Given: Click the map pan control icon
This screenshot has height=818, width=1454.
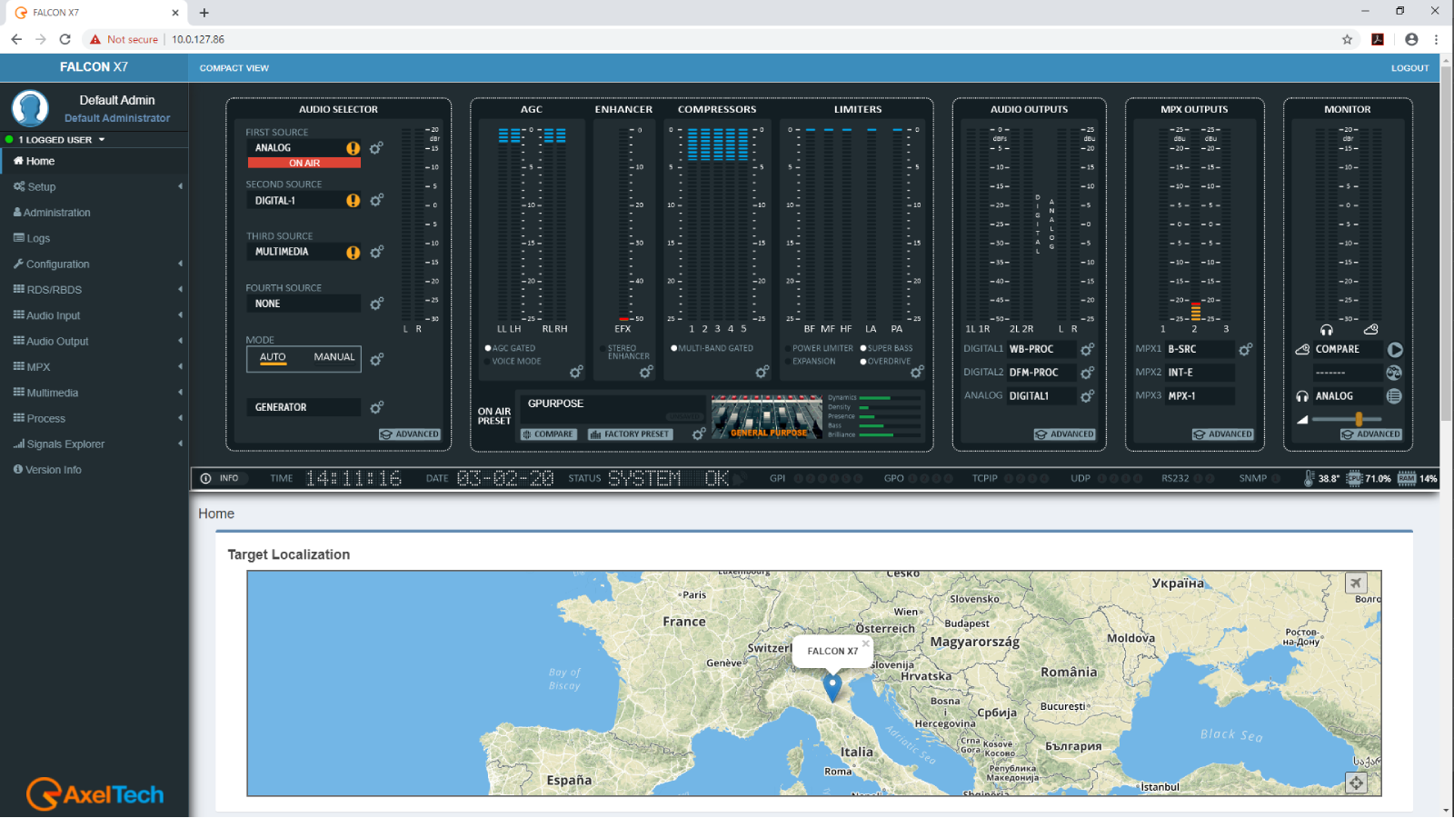Looking at the screenshot, I should pyautogui.click(x=1356, y=783).
